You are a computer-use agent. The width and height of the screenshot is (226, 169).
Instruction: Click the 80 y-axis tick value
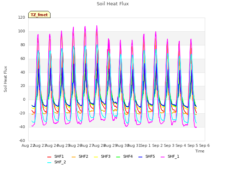pos(23,45)
